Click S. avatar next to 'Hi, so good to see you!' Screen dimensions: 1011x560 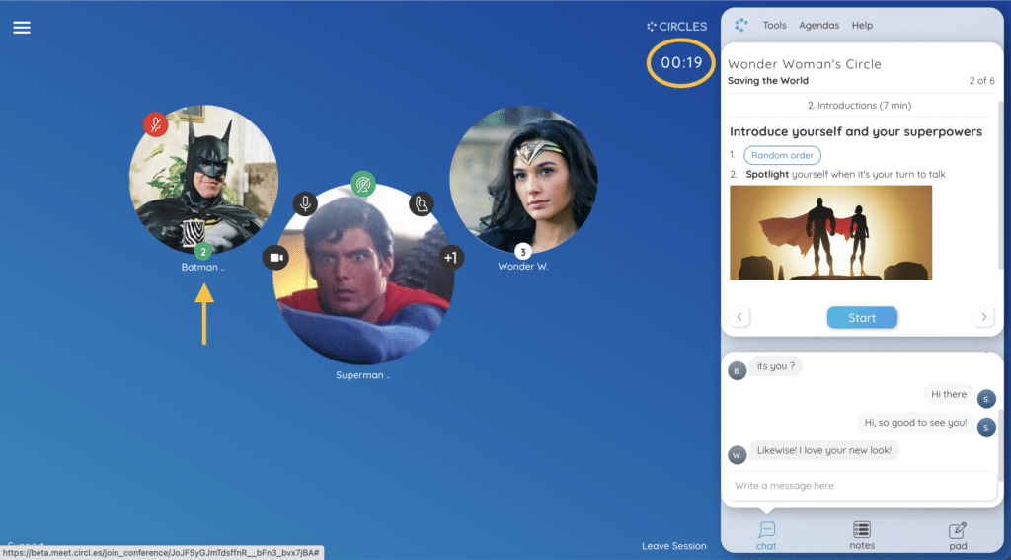pyautogui.click(x=986, y=427)
